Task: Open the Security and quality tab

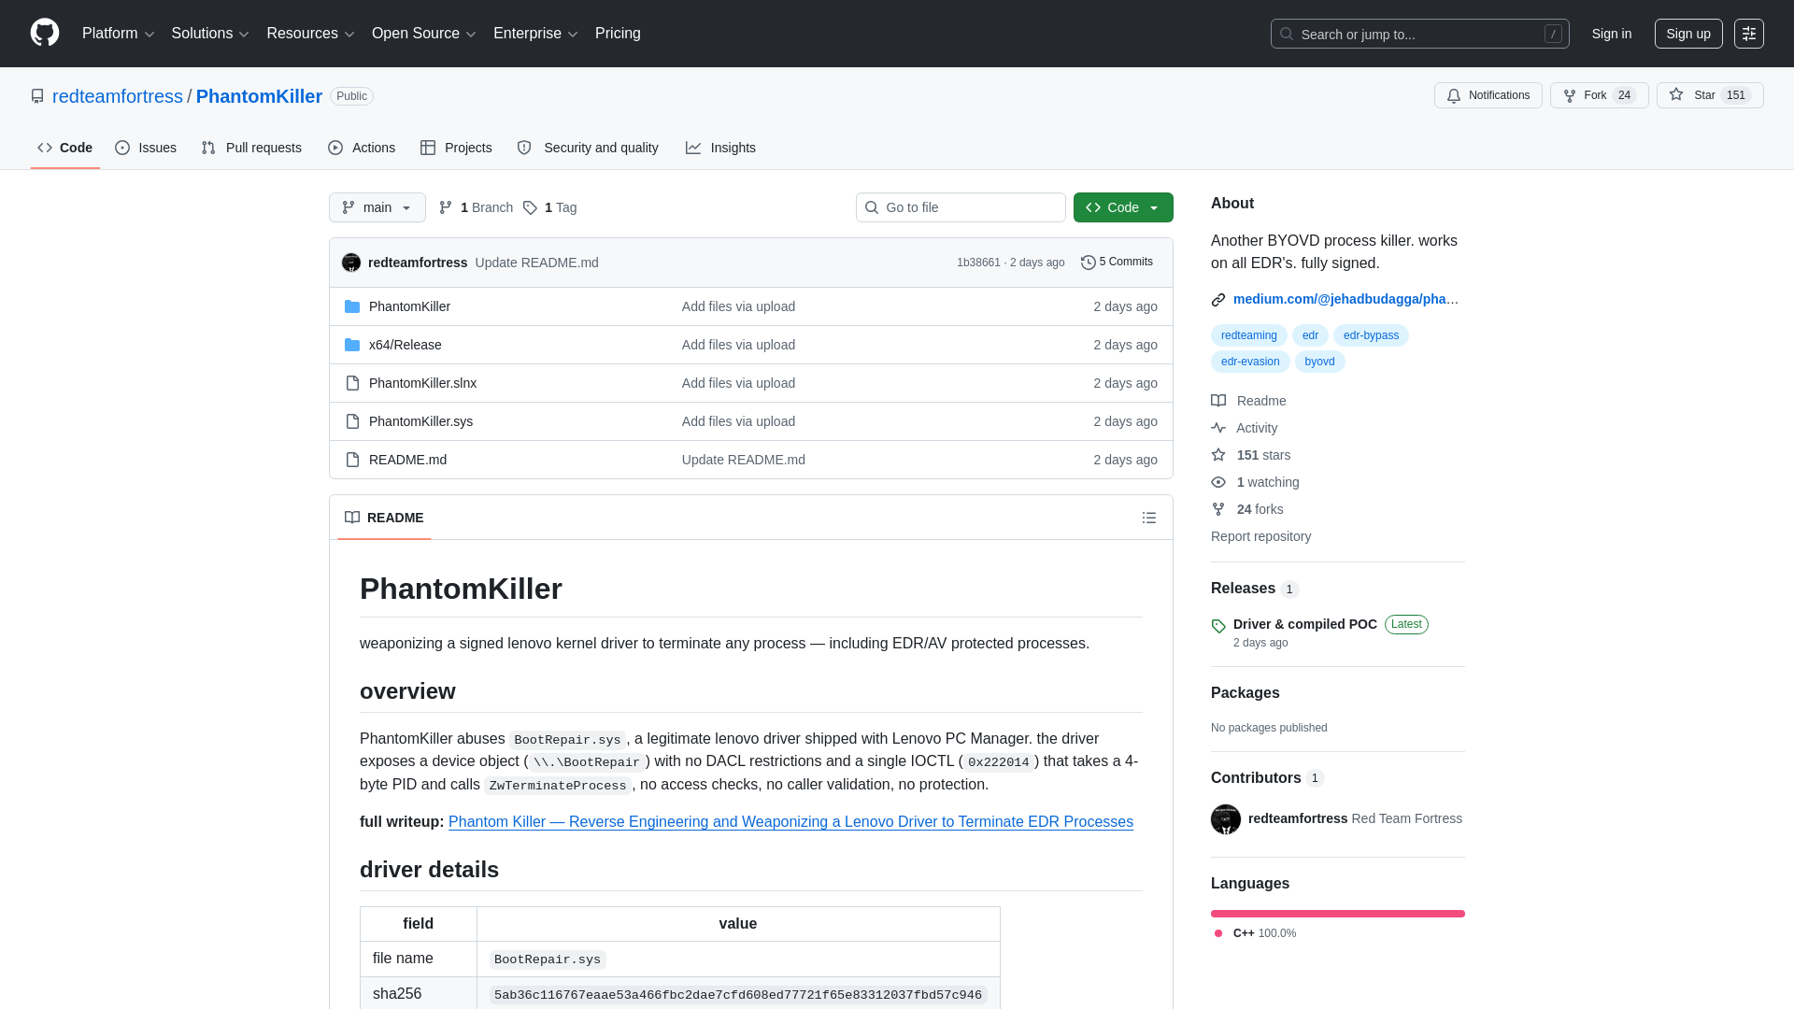Action: tap(588, 148)
